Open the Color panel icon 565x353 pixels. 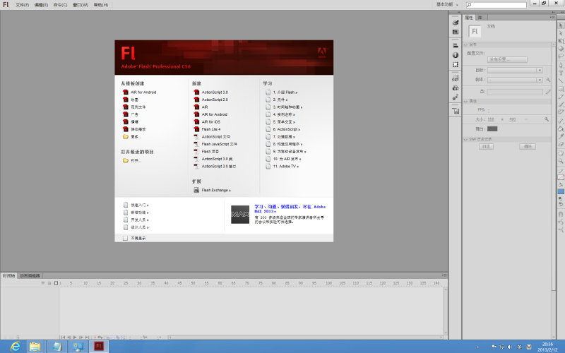pyautogui.click(x=456, y=23)
